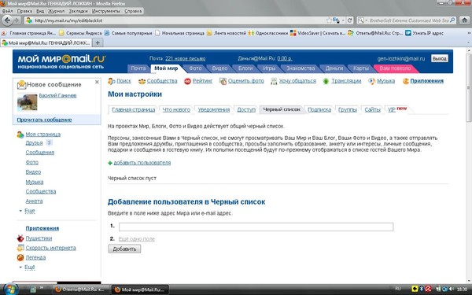Screen dimensions: 472x295
Task: Click the RU language indicator in tray
Action: 398,289
